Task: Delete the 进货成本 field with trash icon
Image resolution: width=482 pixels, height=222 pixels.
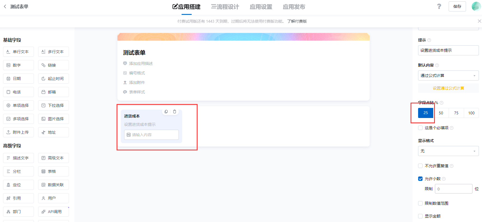Action: 175,112
